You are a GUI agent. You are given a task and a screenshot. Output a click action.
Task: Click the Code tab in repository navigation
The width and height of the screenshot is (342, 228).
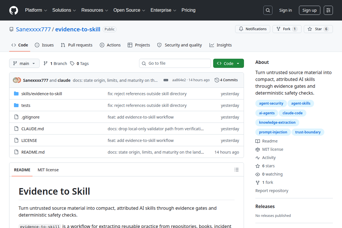point(20,45)
